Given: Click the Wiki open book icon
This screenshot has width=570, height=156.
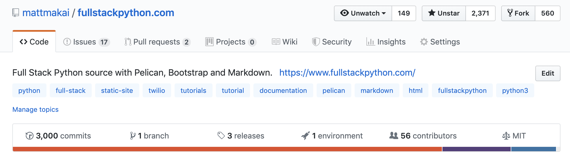Looking at the screenshot, I should [276, 42].
